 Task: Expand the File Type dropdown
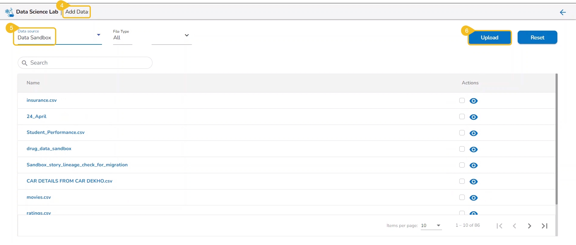186,35
